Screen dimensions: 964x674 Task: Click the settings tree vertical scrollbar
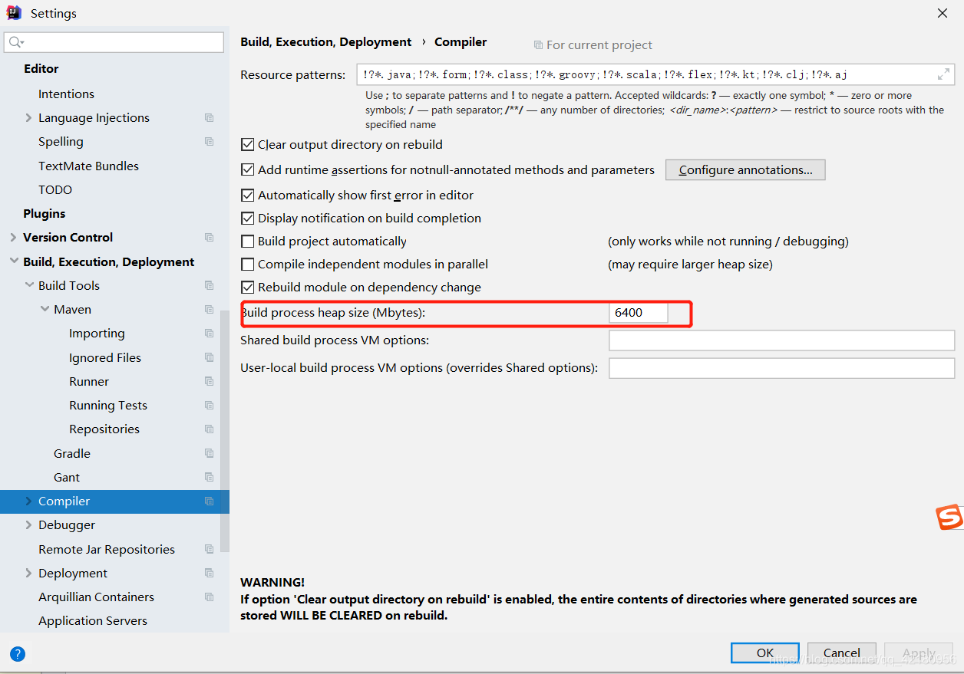click(225, 432)
